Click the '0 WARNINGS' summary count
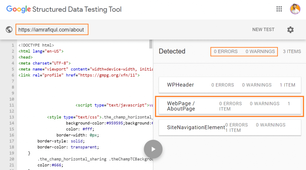 tap(260, 51)
